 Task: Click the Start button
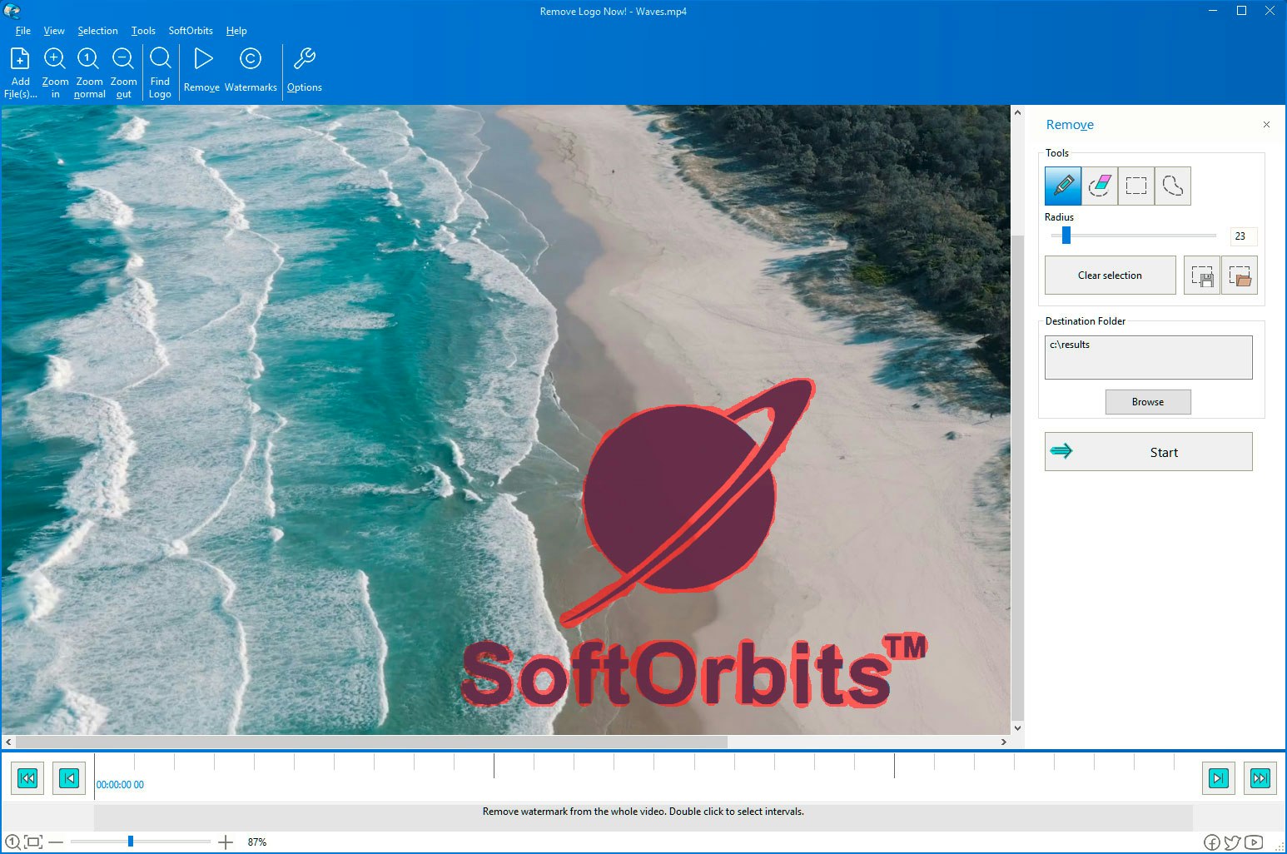1148,452
